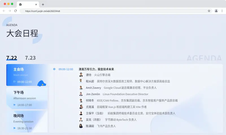
Task: Click the blue mascot icon on main venue card
Action: point(42,83)
